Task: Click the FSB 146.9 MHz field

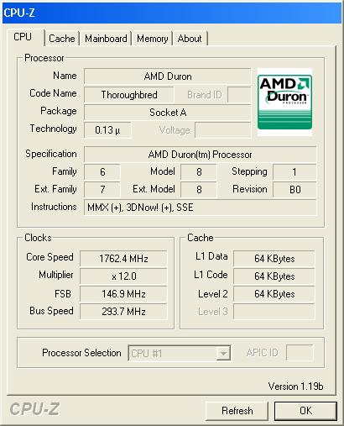Action: (123, 294)
